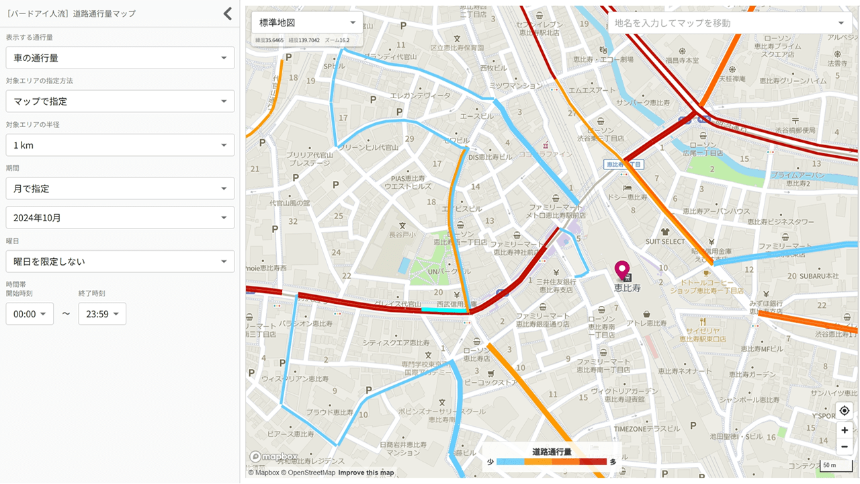
Task: Change the 00:00 start time selector
Action: (30, 314)
